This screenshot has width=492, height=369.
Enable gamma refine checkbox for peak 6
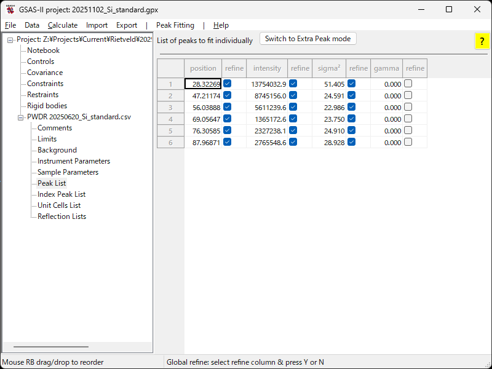[408, 142]
